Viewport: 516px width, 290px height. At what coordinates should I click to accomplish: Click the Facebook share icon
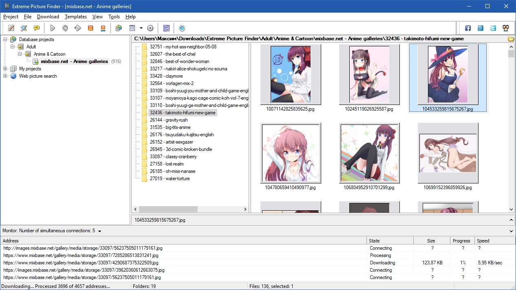click(x=468, y=28)
